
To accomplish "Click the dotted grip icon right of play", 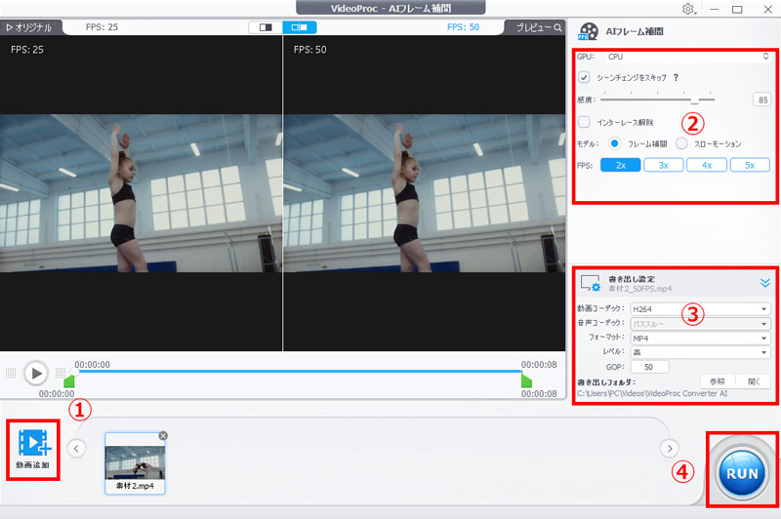I will point(61,373).
